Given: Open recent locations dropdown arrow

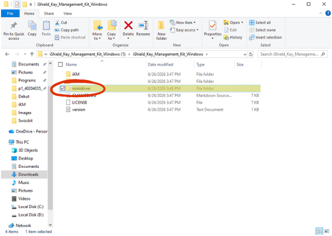Looking at the screenshot, I should [x=25, y=54].
